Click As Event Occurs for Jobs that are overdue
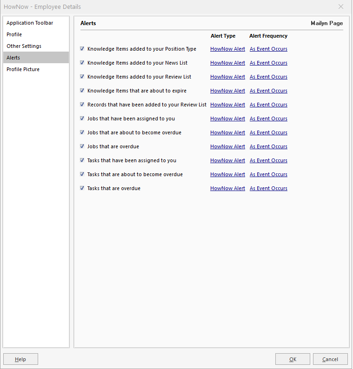353x369 pixels. (268, 146)
